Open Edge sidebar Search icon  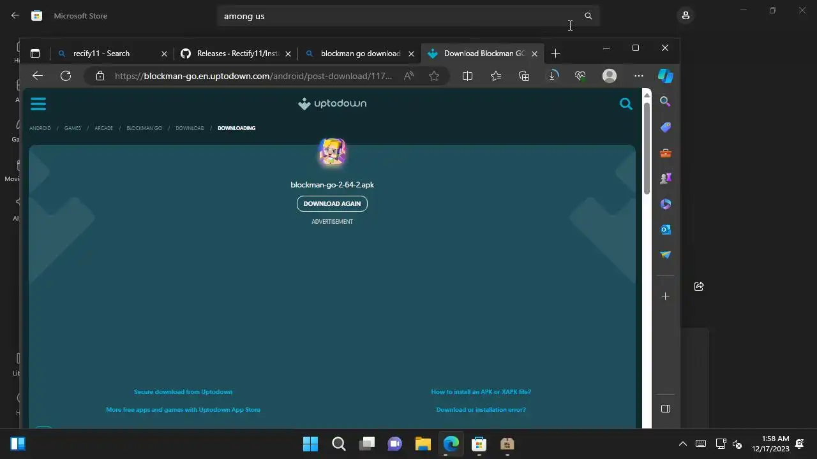tap(665, 102)
